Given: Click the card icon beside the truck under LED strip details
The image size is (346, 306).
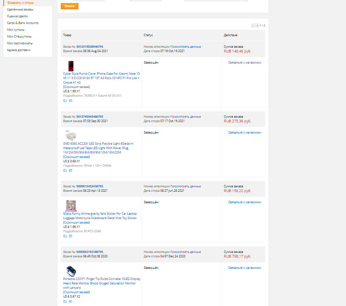Looking at the screenshot, I should [71, 171].
